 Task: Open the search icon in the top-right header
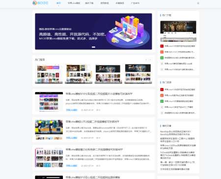pos(198,3)
